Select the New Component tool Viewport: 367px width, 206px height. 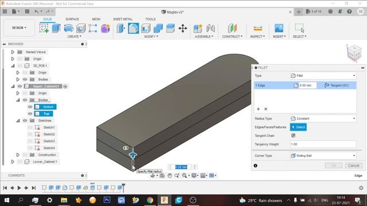[198, 29]
